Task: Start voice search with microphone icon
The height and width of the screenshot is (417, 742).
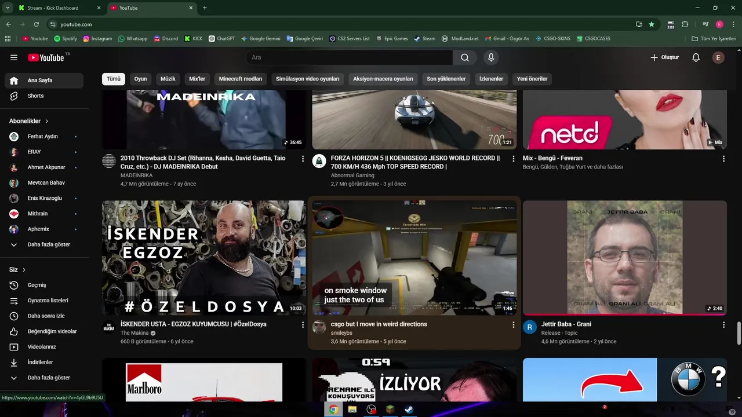Action: [491, 57]
